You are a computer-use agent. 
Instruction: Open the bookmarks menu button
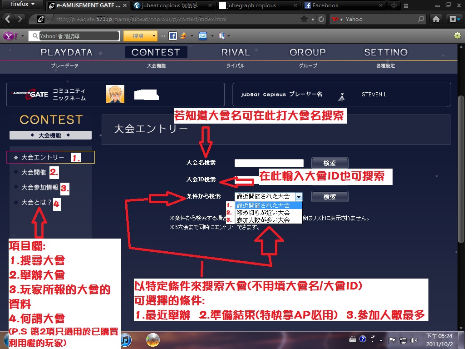(454, 19)
